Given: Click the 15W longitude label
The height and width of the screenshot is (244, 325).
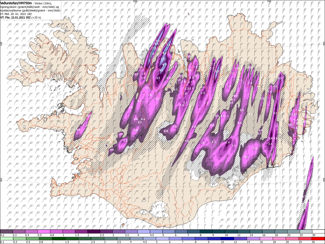Looking at the screenshot, I should pos(269,1).
